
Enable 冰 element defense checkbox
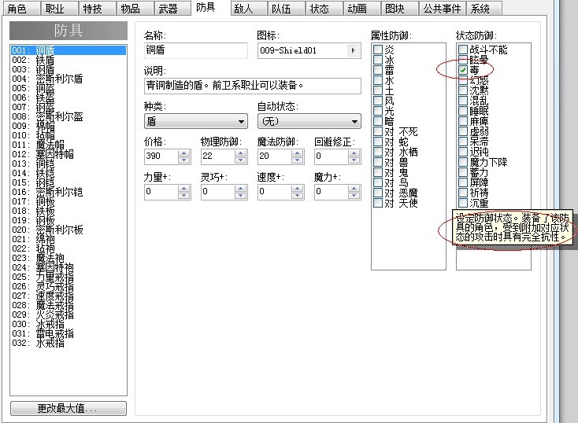pyautogui.click(x=378, y=60)
